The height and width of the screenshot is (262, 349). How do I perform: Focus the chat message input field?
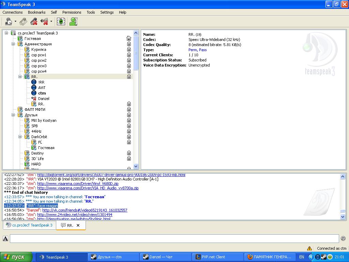coord(174,238)
